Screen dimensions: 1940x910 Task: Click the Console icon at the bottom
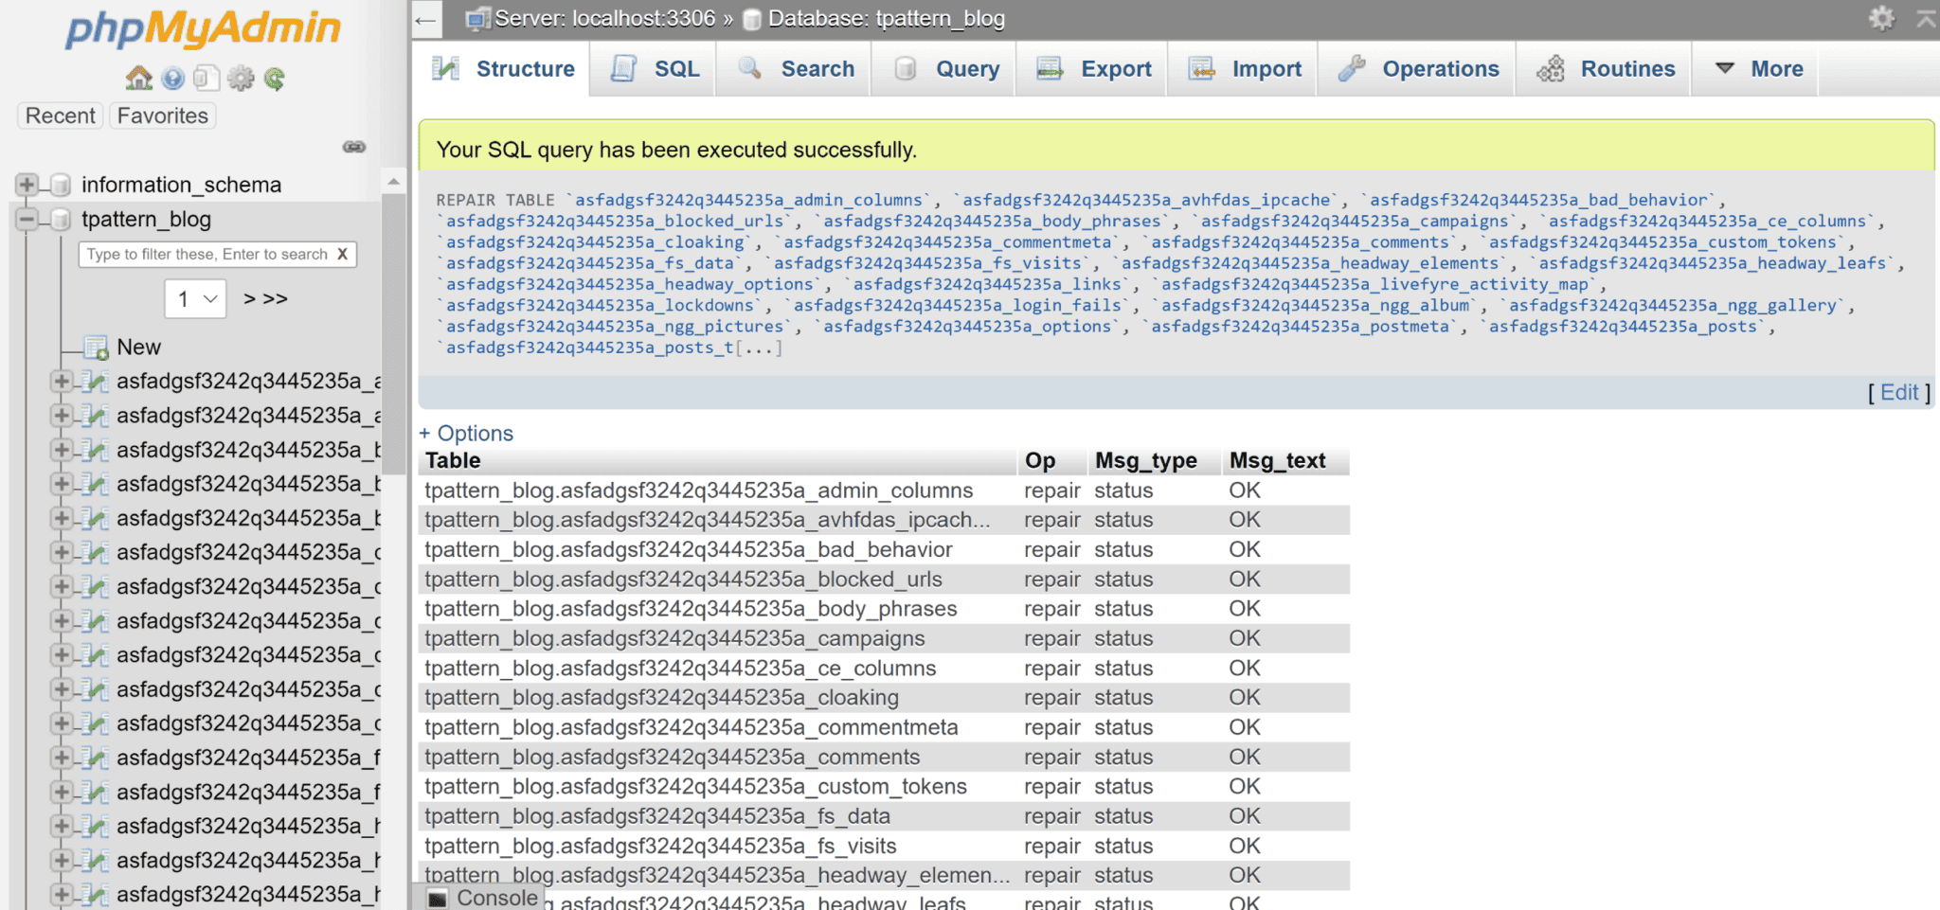coord(438,898)
